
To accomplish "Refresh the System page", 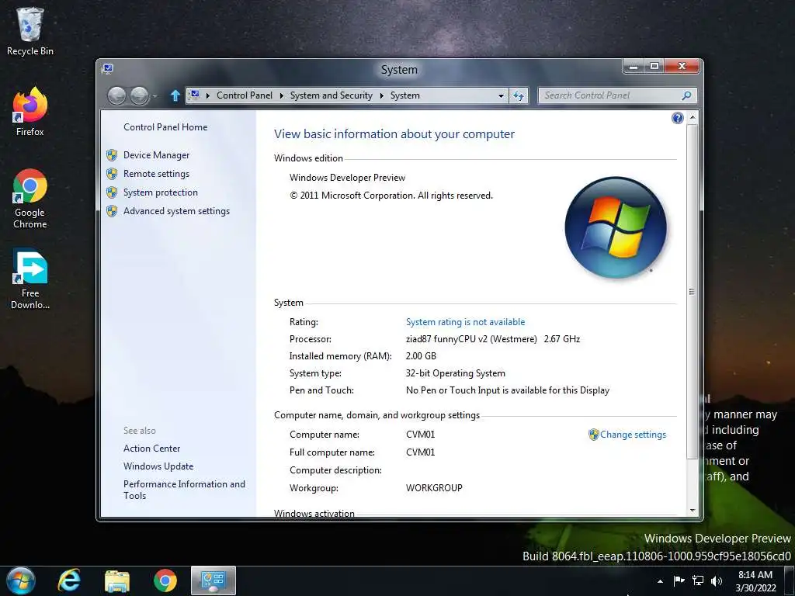I will (518, 95).
